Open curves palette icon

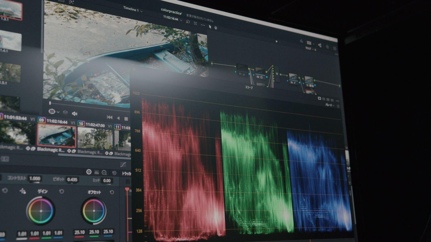(123, 165)
